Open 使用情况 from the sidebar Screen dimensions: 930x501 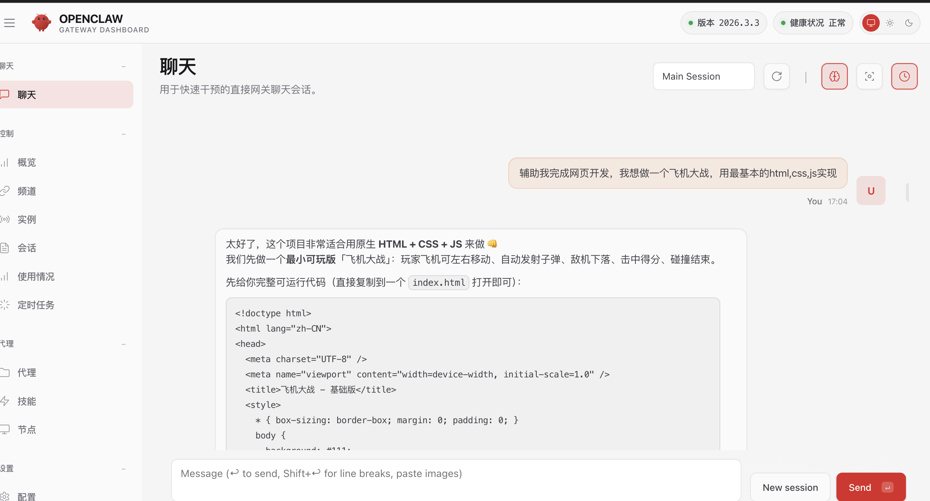(x=36, y=276)
